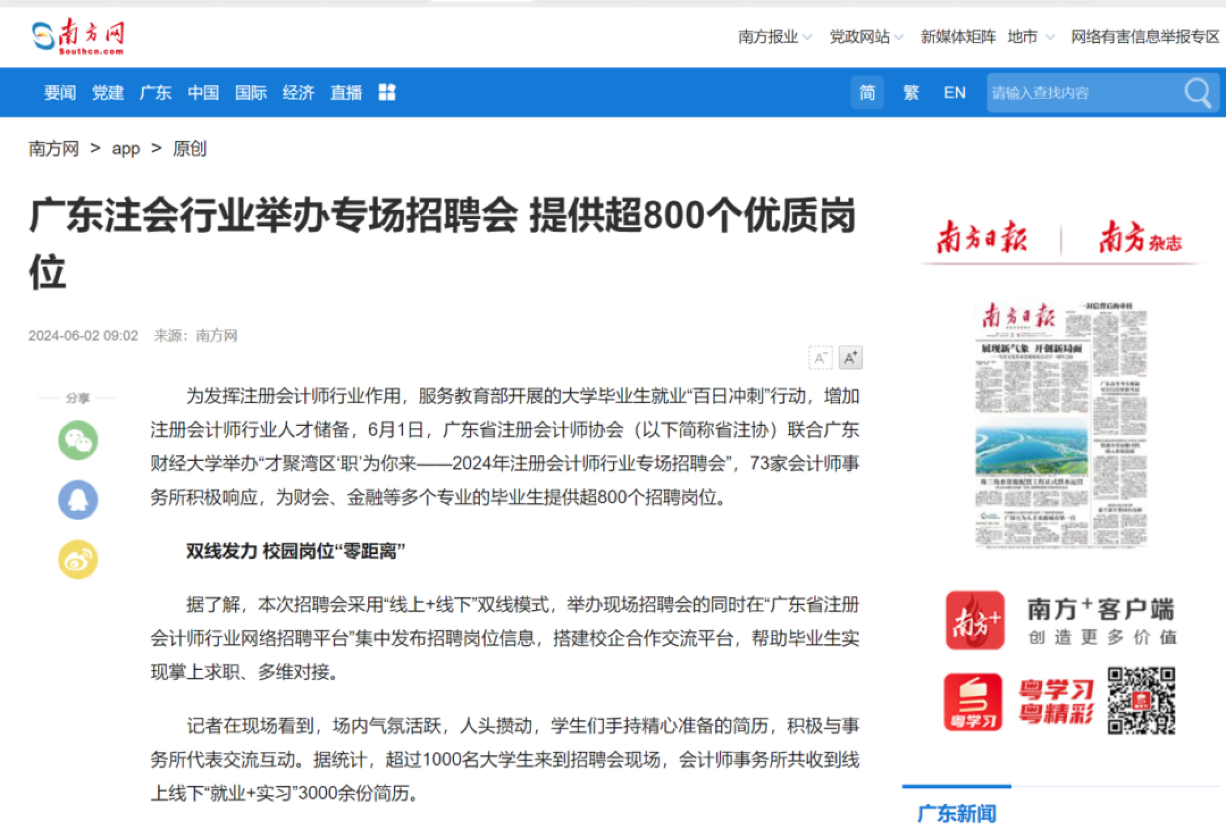Open the 直播 nav menu item
Screen dimensions: 1226x829
(345, 93)
